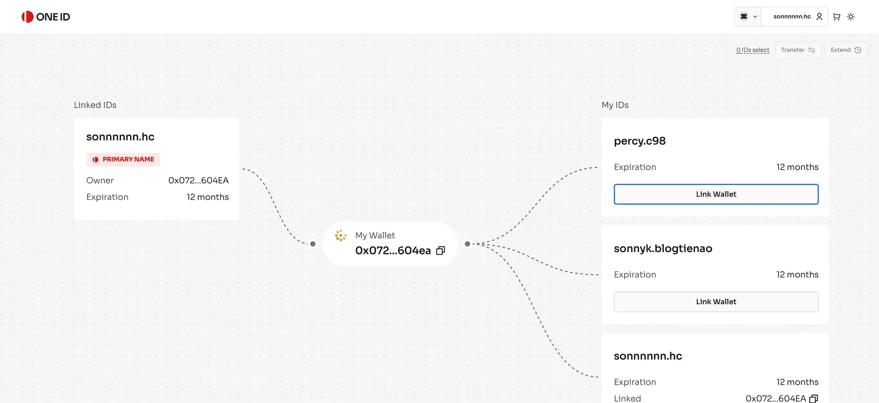The height and width of the screenshot is (403, 879).
Task: Click the connector dot right of My Wallet
Action: (467, 244)
